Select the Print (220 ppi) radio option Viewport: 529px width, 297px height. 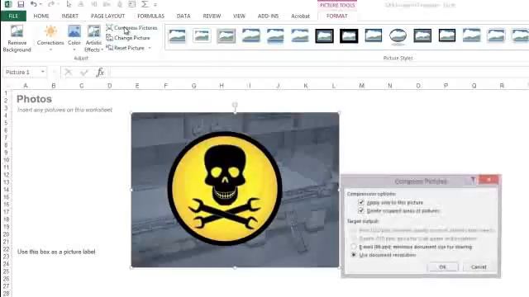[x=354, y=230]
